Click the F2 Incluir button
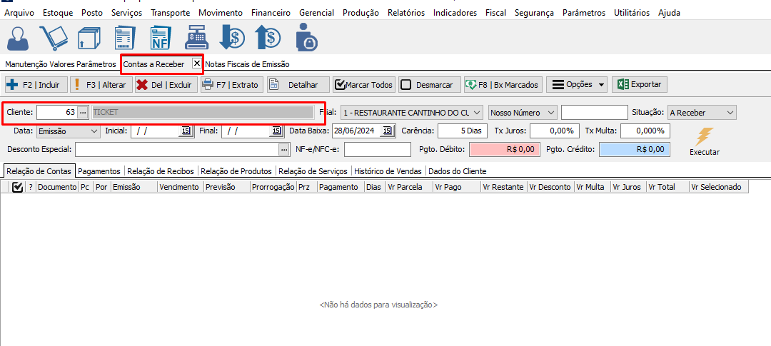This screenshot has height=346, width=771. pyautogui.click(x=35, y=85)
